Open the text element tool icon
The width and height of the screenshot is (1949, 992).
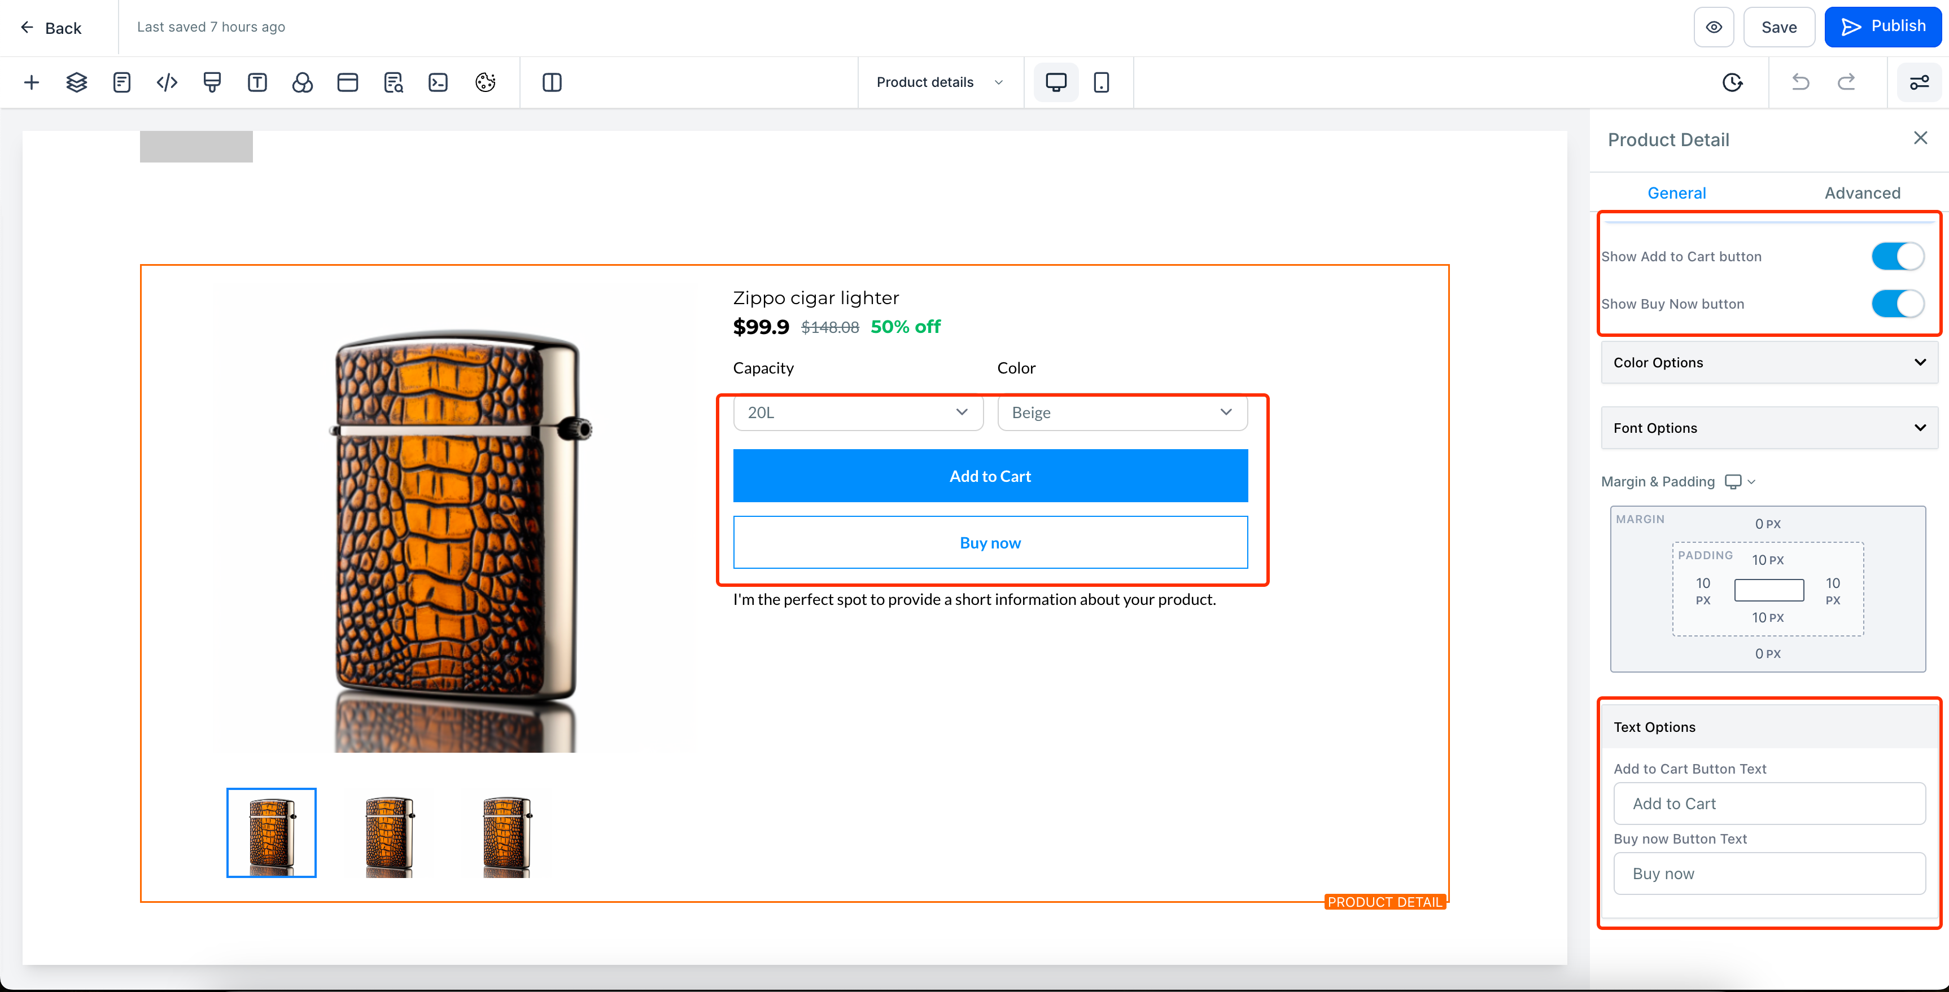pyautogui.click(x=257, y=82)
